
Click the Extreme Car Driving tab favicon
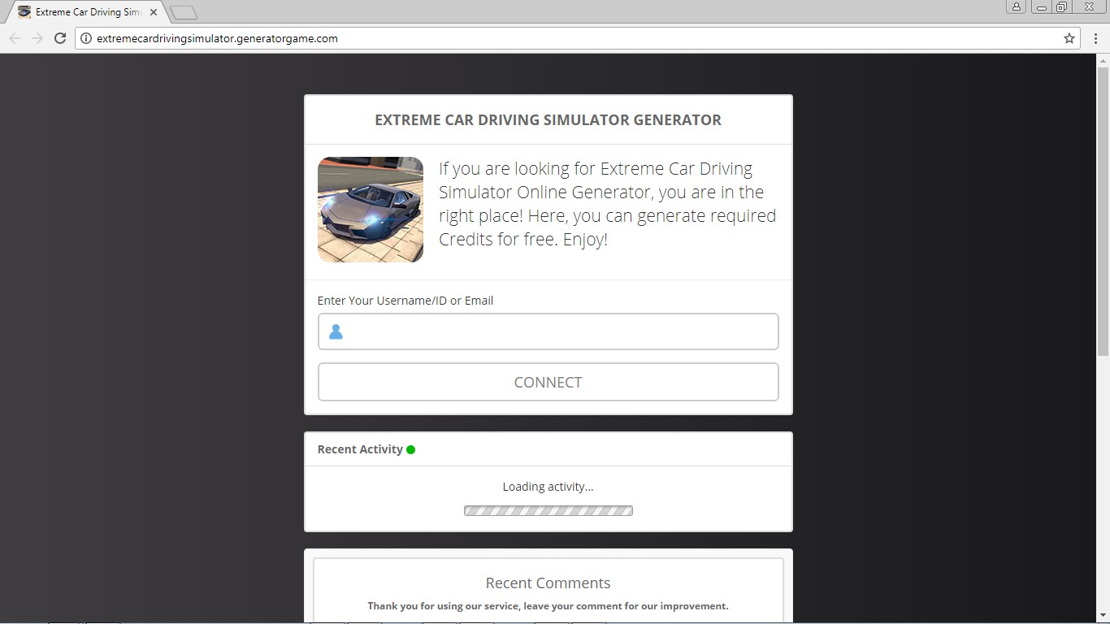click(24, 12)
